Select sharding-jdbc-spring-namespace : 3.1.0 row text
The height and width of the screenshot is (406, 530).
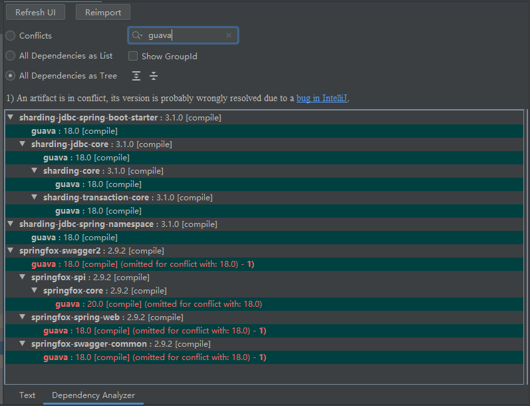point(118,224)
